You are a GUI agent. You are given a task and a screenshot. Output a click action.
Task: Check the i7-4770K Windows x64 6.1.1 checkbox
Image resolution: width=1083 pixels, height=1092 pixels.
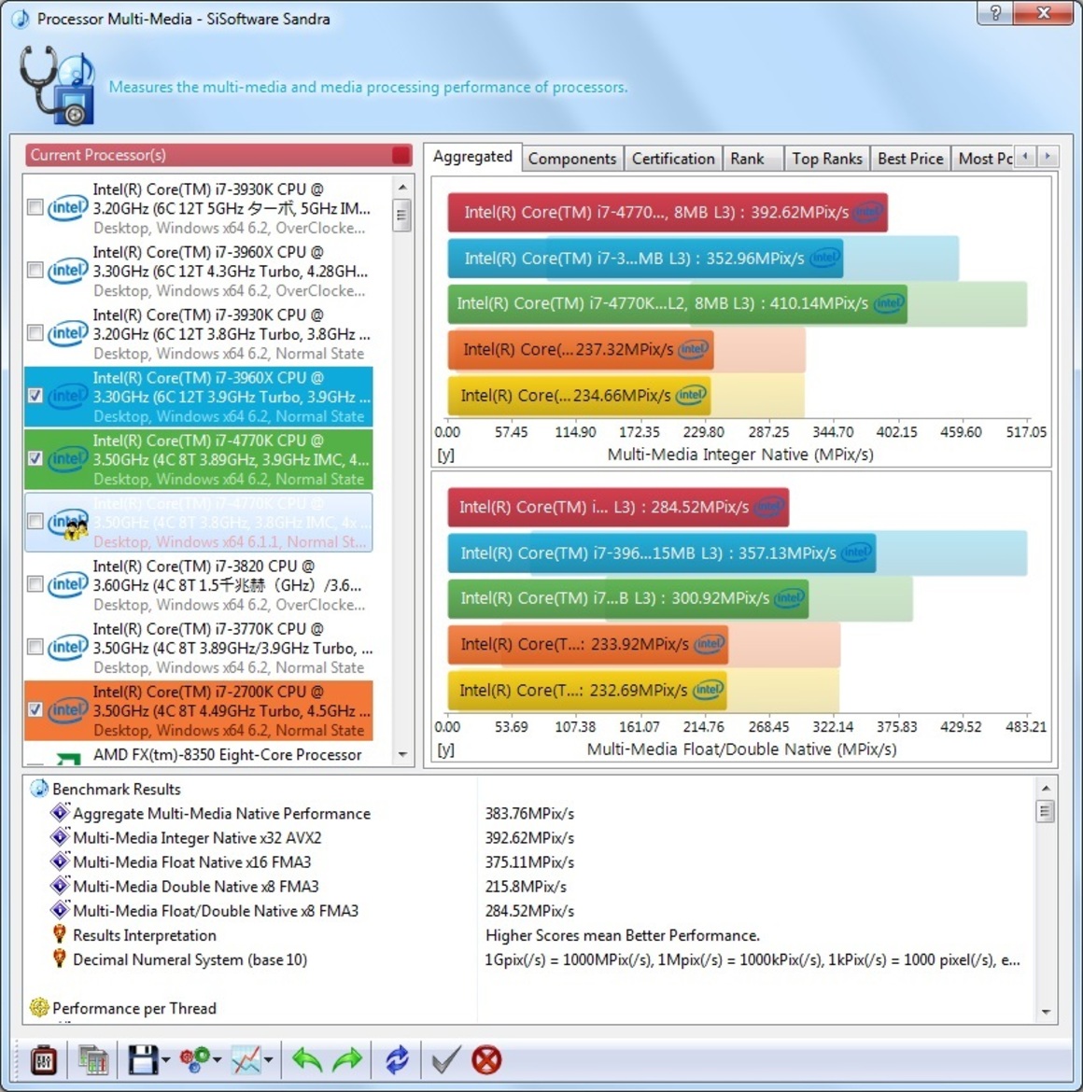[35, 521]
